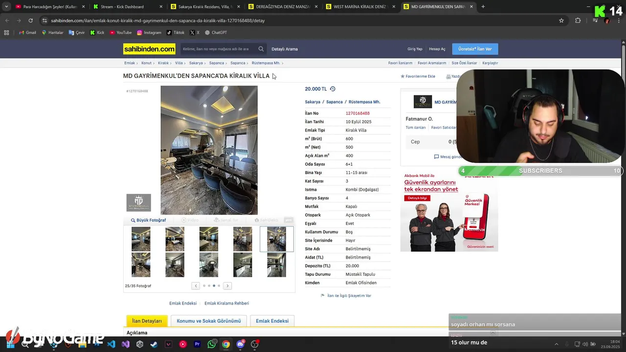The width and height of the screenshot is (626, 352).
Task: Open Emlak Kiralama Rehberi link
Action: (226, 303)
